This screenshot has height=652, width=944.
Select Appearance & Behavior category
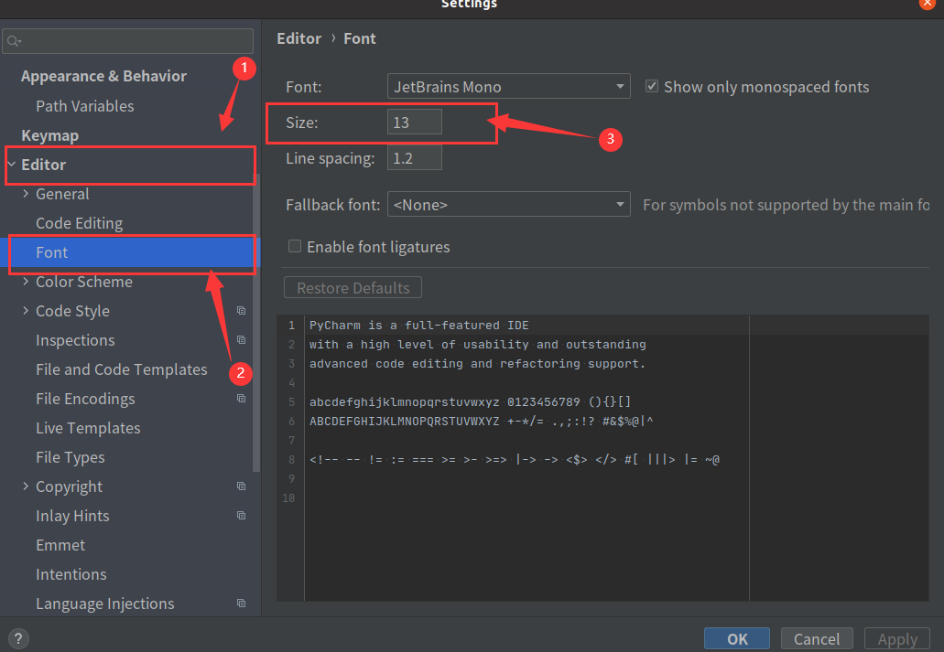103,76
